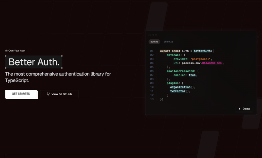Viewport: 262px width, 158px height.
Task: Click the circle icon before Own Your Auth
Action: point(6,51)
